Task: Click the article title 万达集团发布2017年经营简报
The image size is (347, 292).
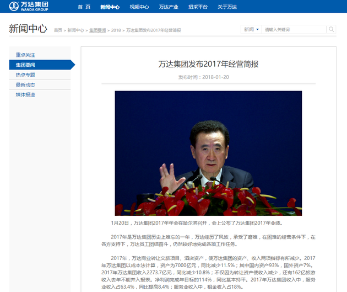Action: click(x=208, y=64)
